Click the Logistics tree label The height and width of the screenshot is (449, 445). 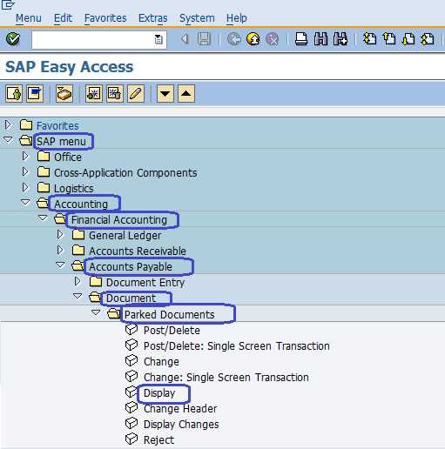tap(74, 189)
